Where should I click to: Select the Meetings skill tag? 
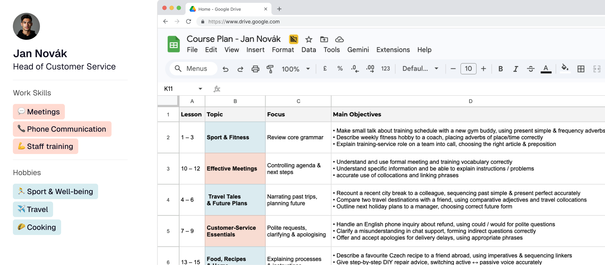(x=39, y=112)
